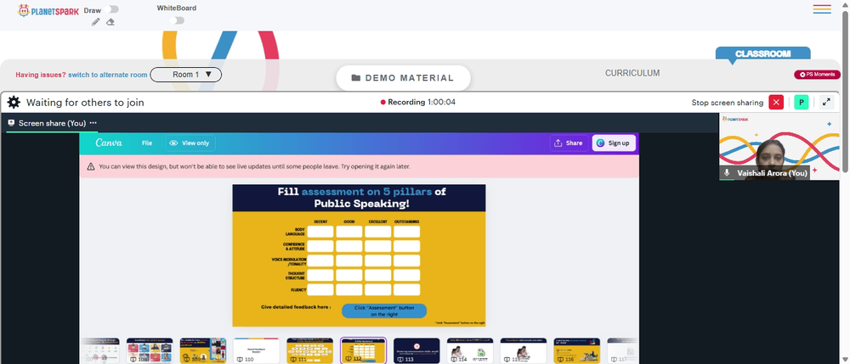Screen dimensions: 850x364
Task: Click the Stop screen sharing label
Action: click(727, 102)
